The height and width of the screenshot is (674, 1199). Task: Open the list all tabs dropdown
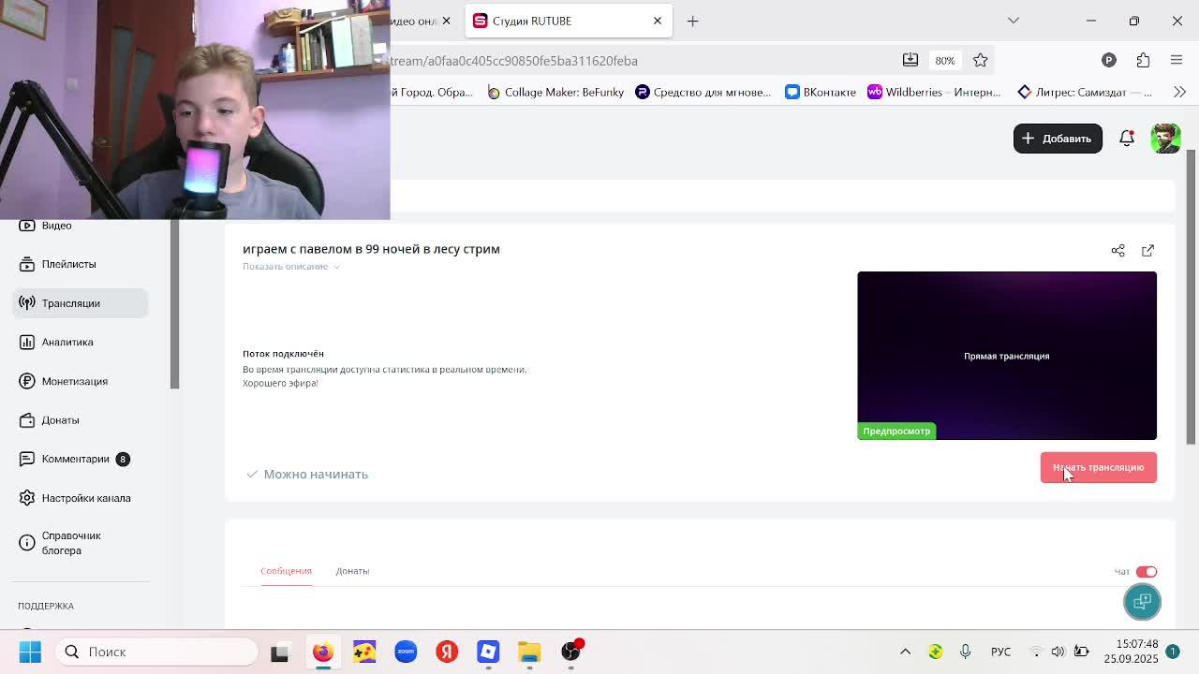1013,21
